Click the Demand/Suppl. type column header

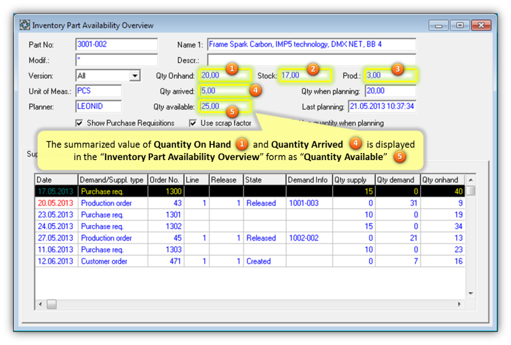(x=113, y=180)
